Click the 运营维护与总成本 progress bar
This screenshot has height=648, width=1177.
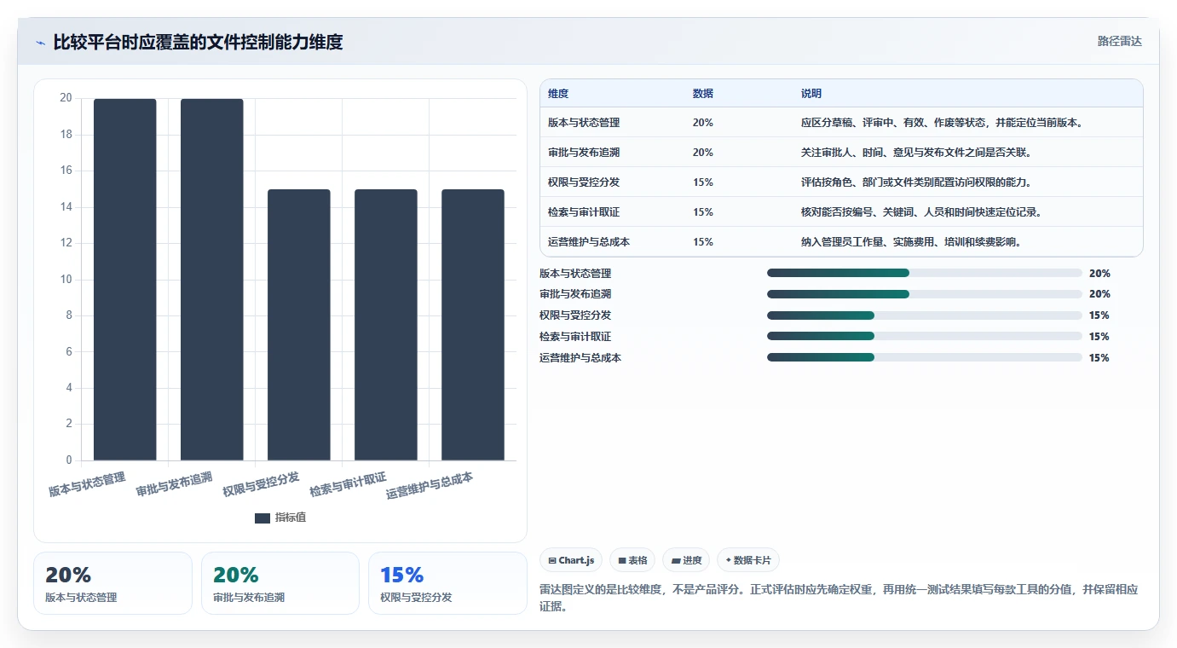[x=925, y=357]
